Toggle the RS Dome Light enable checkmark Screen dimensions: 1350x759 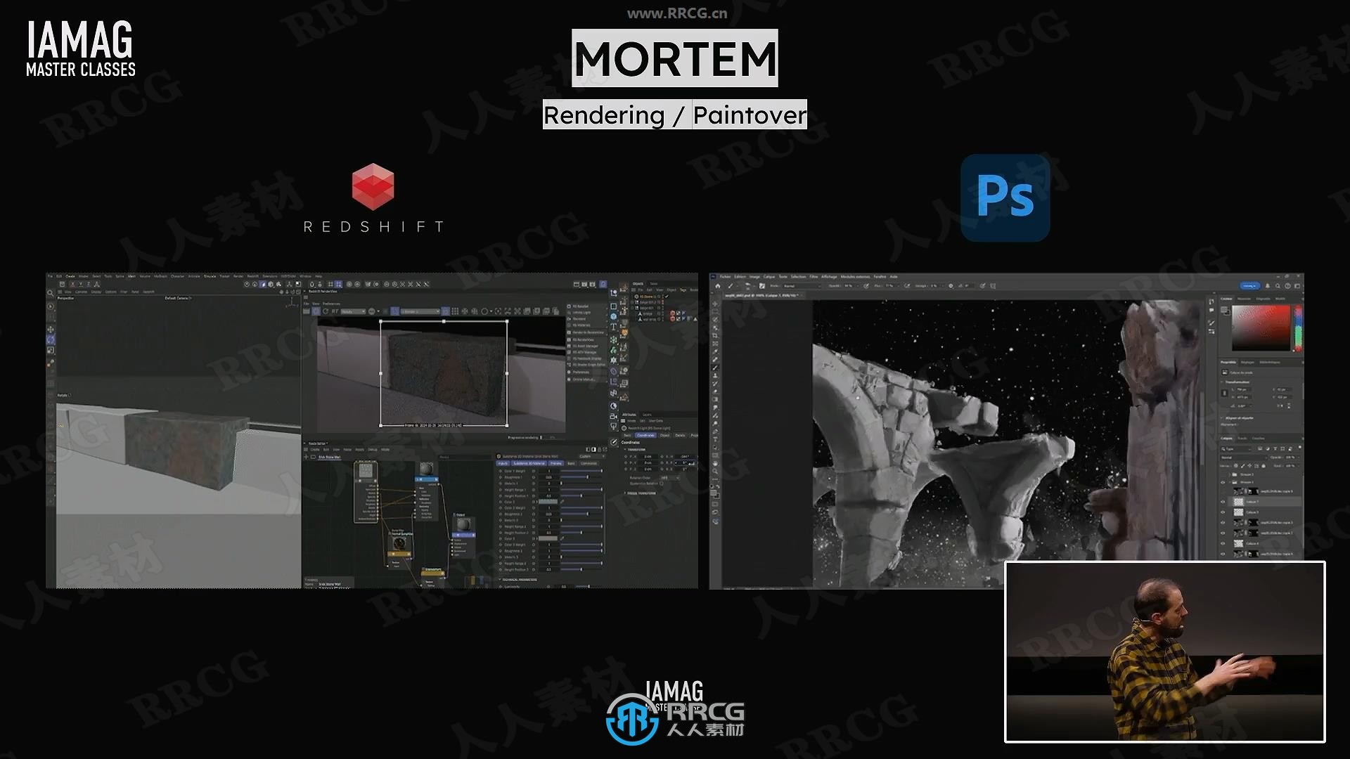pyautogui.click(x=667, y=297)
